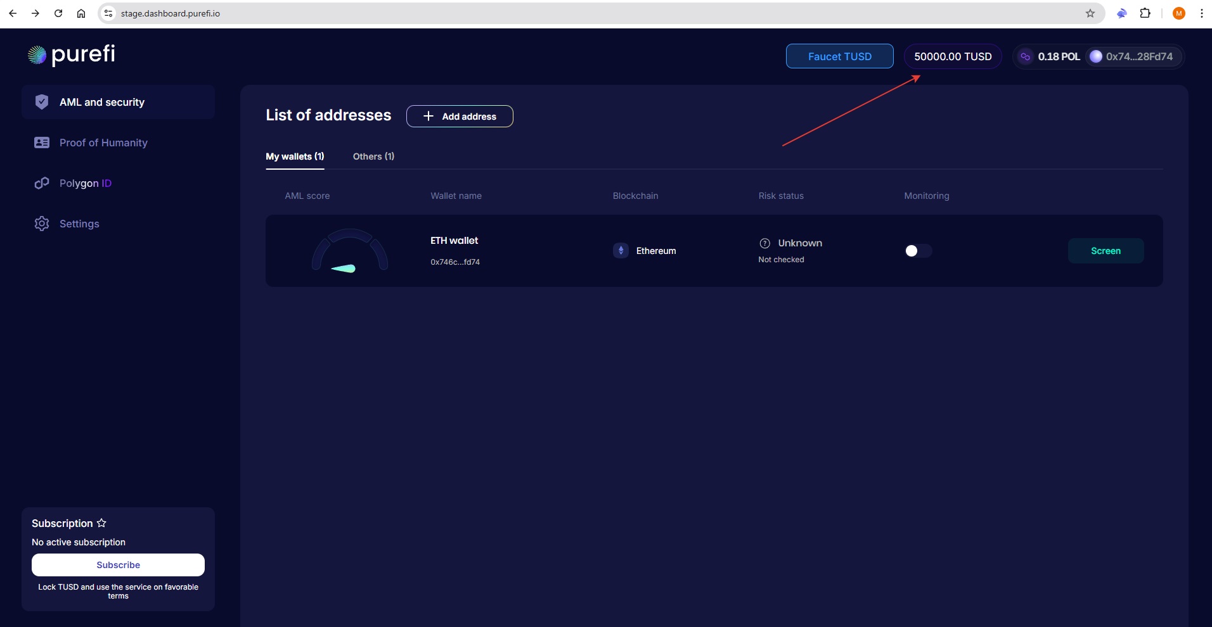Open the 0x74...28Fd74 wallet account menu
The height and width of the screenshot is (627, 1212).
click(x=1132, y=56)
